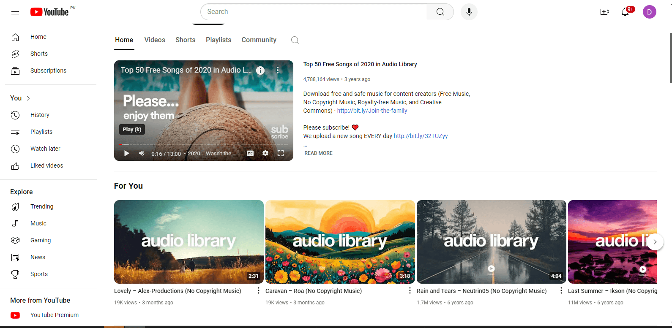The image size is (672, 328).
Task: Click the chapter title '2020... Wasn't the'
Action: 212,153
